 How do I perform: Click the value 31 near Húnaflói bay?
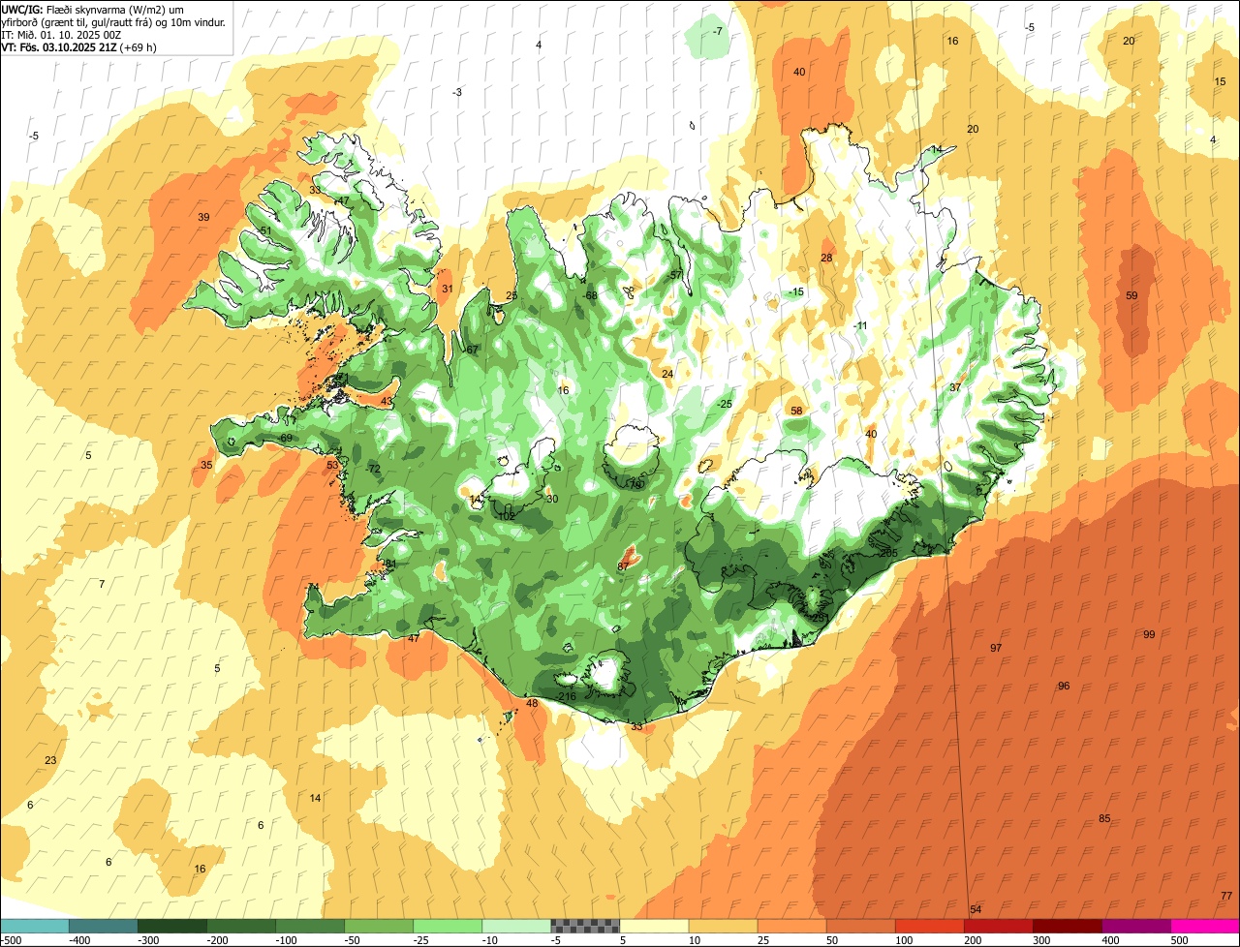point(447,290)
